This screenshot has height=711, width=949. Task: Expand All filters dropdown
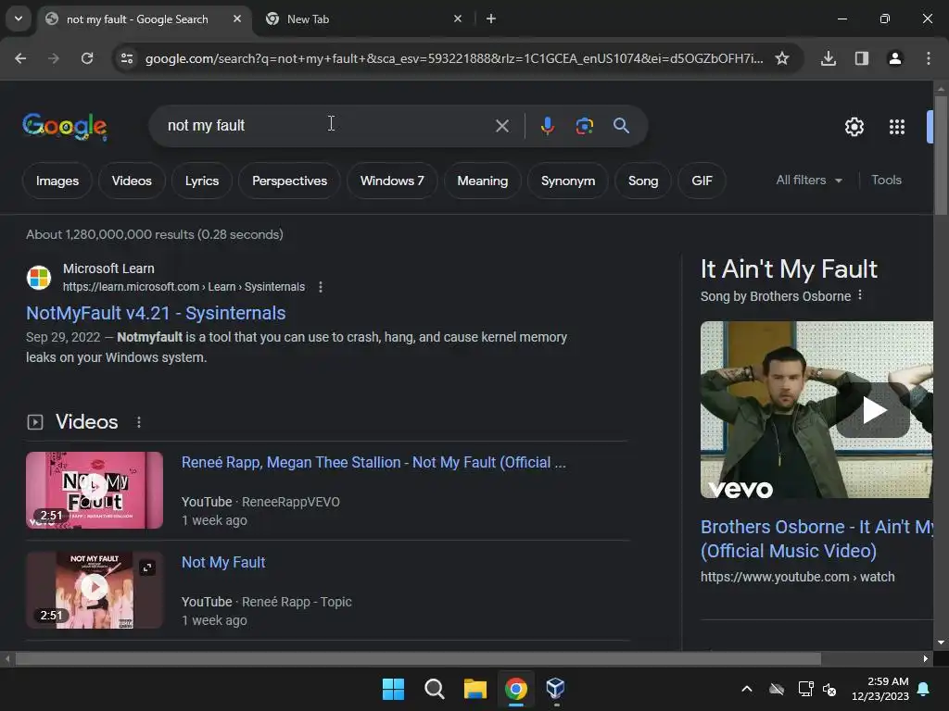tap(809, 181)
